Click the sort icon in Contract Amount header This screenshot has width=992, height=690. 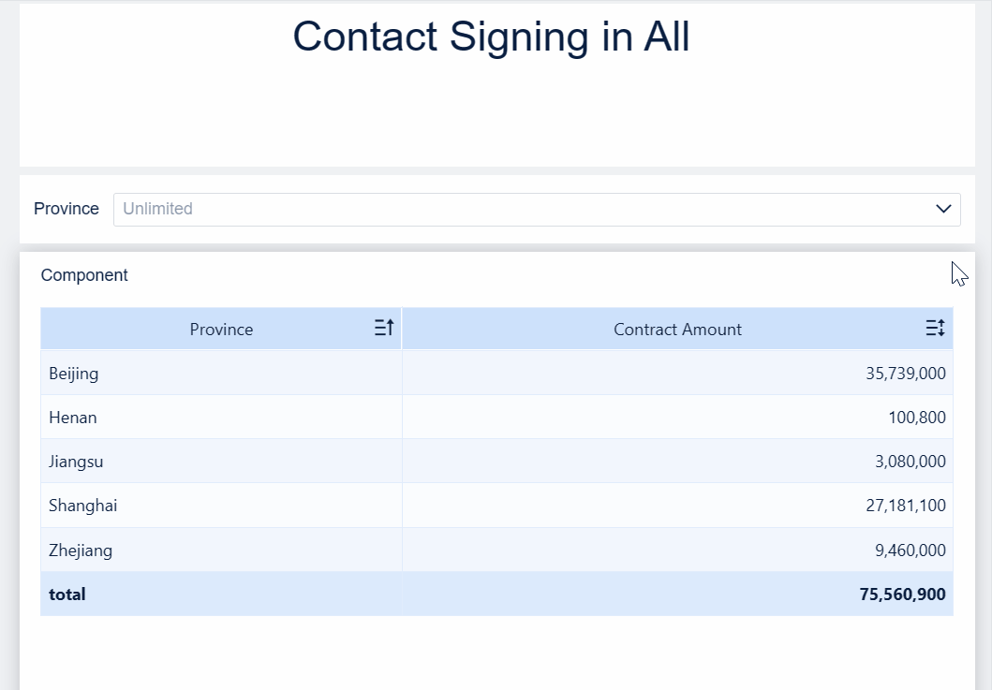click(x=935, y=328)
